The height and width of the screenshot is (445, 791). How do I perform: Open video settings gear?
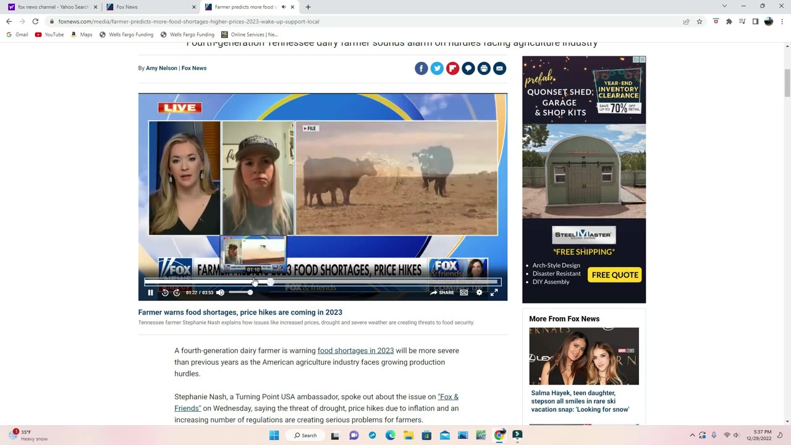pos(479,292)
